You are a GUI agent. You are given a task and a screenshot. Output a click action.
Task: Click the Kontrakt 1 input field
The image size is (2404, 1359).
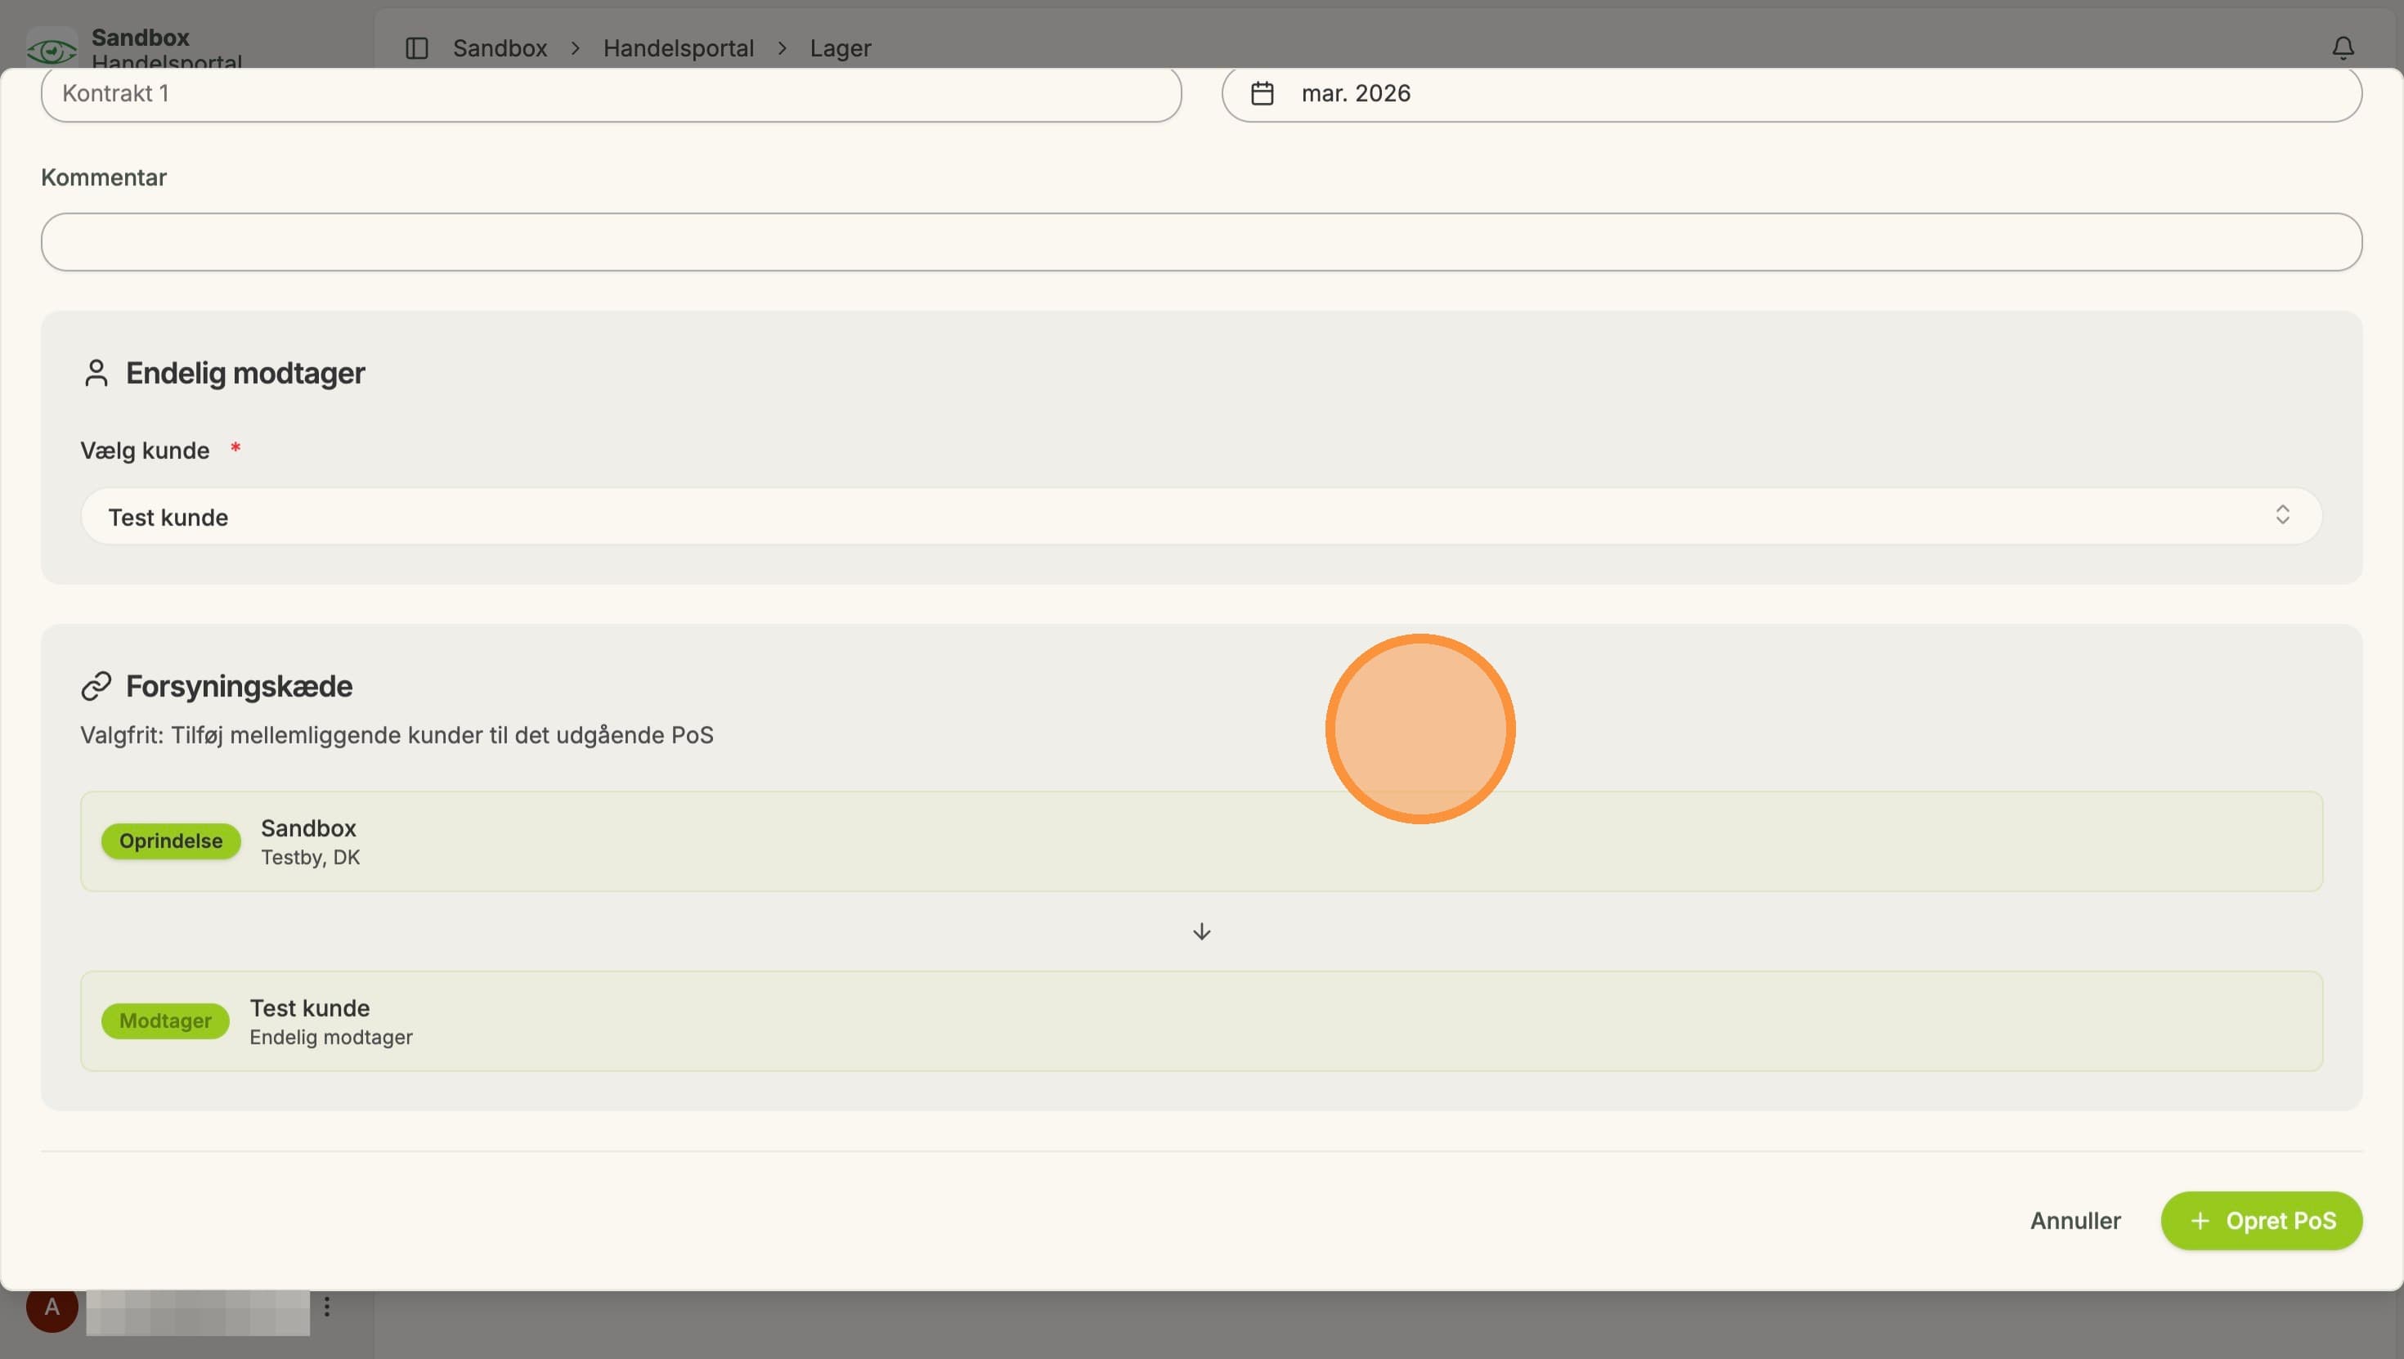pos(612,93)
